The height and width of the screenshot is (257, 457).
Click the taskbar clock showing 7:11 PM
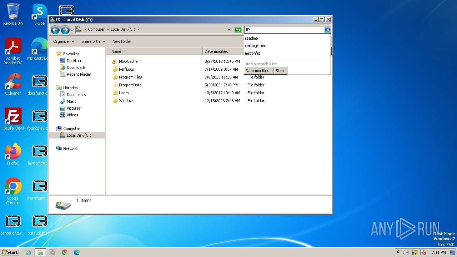click(439, 252)
